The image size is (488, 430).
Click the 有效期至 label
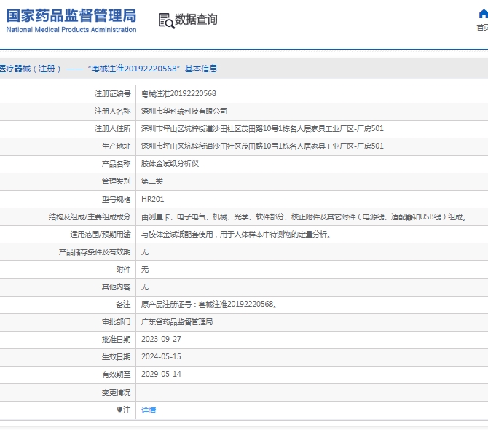[116, 374]
